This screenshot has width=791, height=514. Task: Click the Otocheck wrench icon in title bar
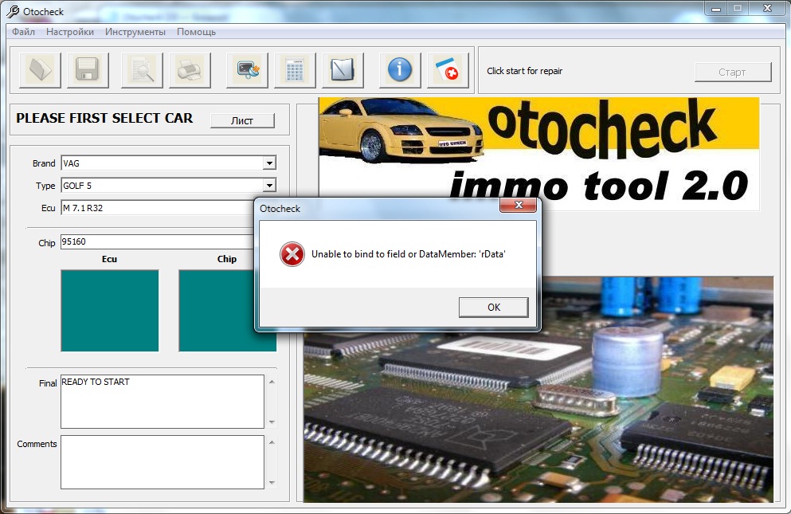click(13, 11)
